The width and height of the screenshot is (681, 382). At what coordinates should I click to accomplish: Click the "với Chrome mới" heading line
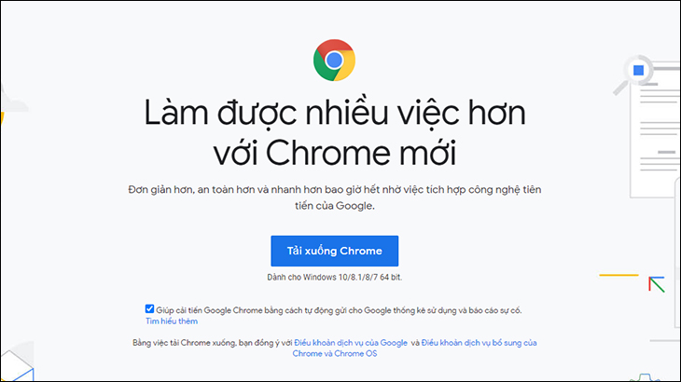pos(333,152)
